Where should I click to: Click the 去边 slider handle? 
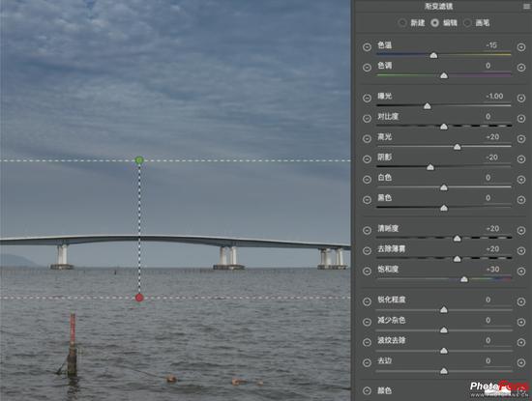point(444,371)
